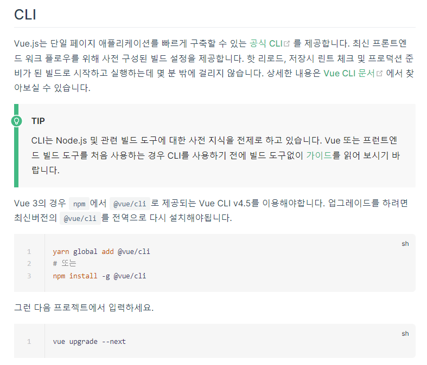Screen dimensions: 427x365
Task: Click the inline npm code tag
Action: click(x=79, y=204)
